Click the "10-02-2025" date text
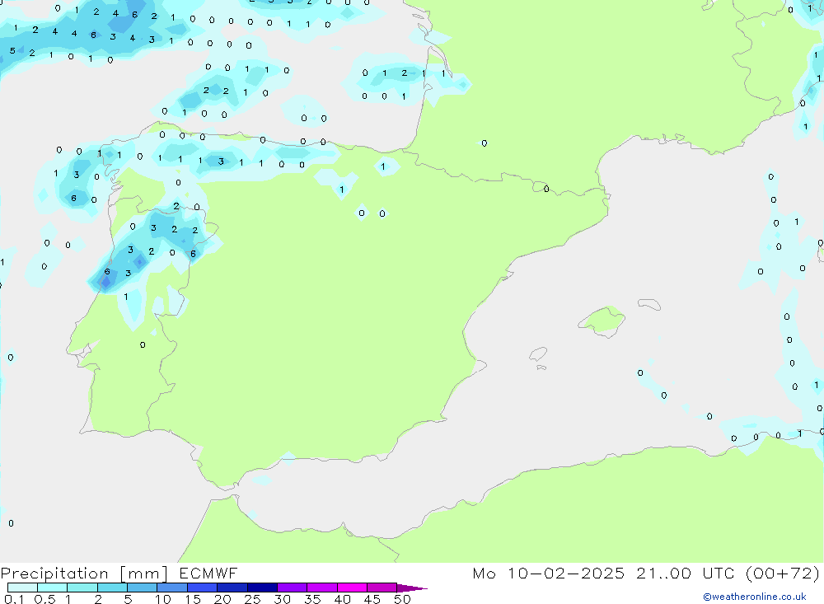 click(566, 573)
